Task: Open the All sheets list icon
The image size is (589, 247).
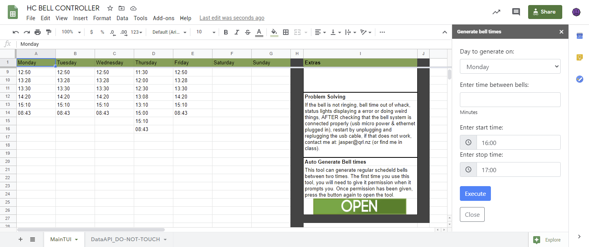Action: tap(33, 239)
